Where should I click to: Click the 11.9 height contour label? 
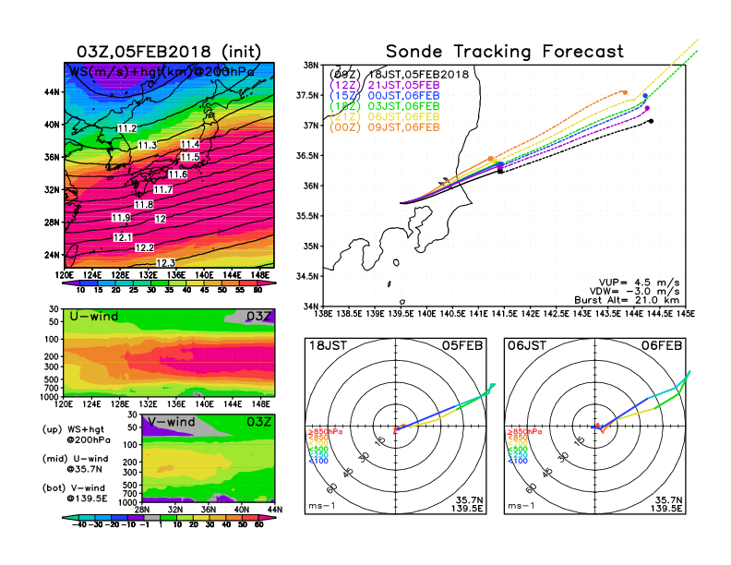(x=121, y=218)
